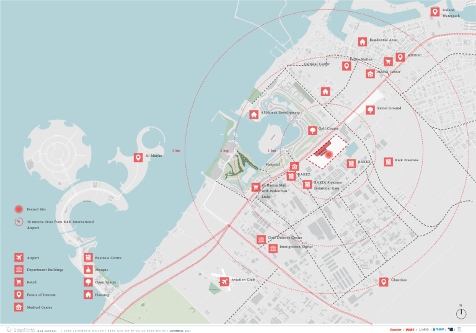Click the 30 minute drive clock icon
Screen dimensions: 476x333
pos(19,222)
